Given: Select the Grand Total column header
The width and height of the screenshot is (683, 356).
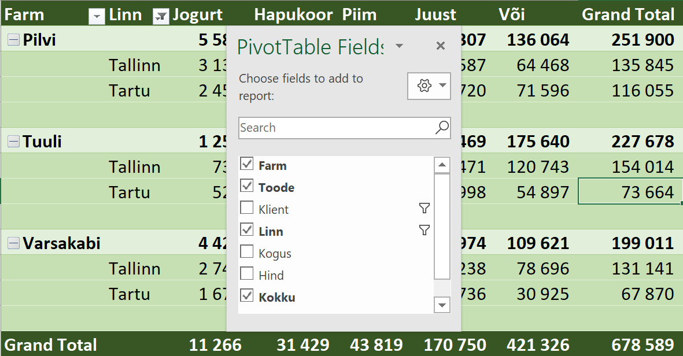Looking at the screenshot, I should click(628, 14).
